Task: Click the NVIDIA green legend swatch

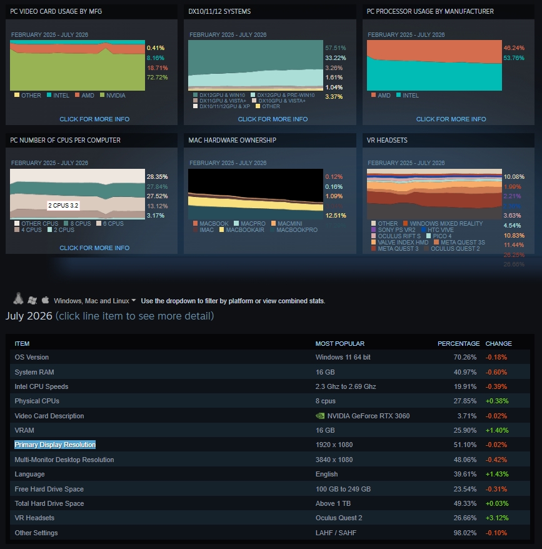Action: [103, 95]
